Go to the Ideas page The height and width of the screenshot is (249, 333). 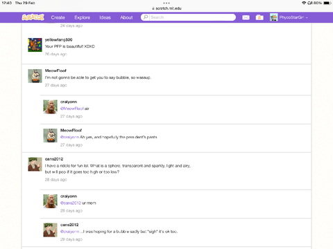(x=105, y=17)
